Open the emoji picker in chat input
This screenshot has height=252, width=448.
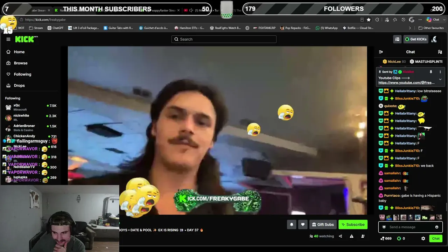click(437, 227)
